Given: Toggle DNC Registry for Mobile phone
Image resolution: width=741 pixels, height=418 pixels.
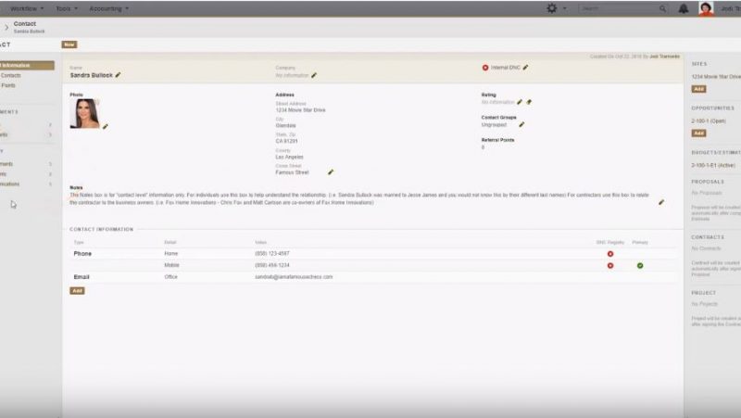Looking at the screenshot, I should click(x=609, y=265).
